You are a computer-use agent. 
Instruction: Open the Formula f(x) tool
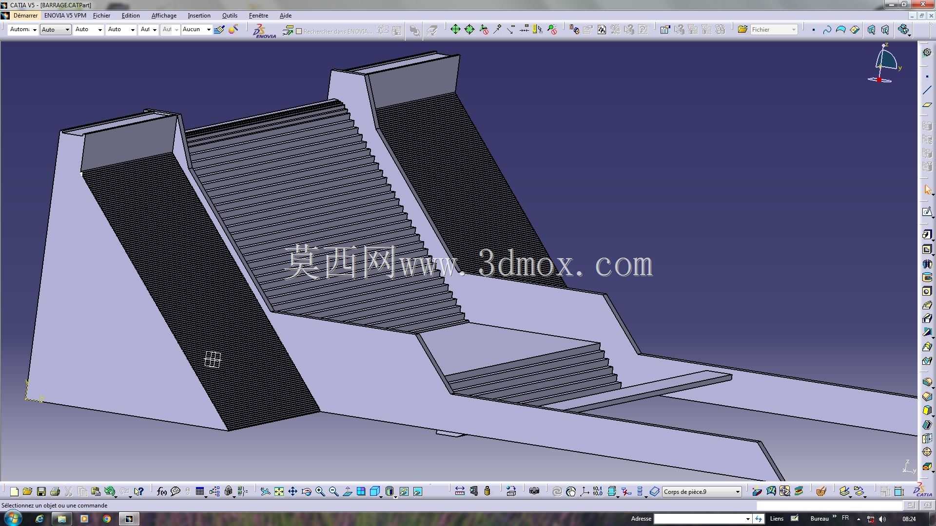point(162,491)
